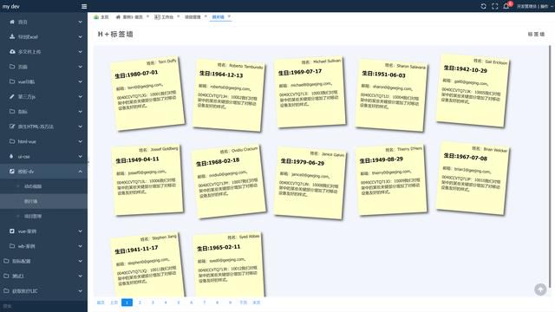Click the pencil icon in sidebar
The image size is (555, 312).
pyautogui.click(x=12, y=96)
